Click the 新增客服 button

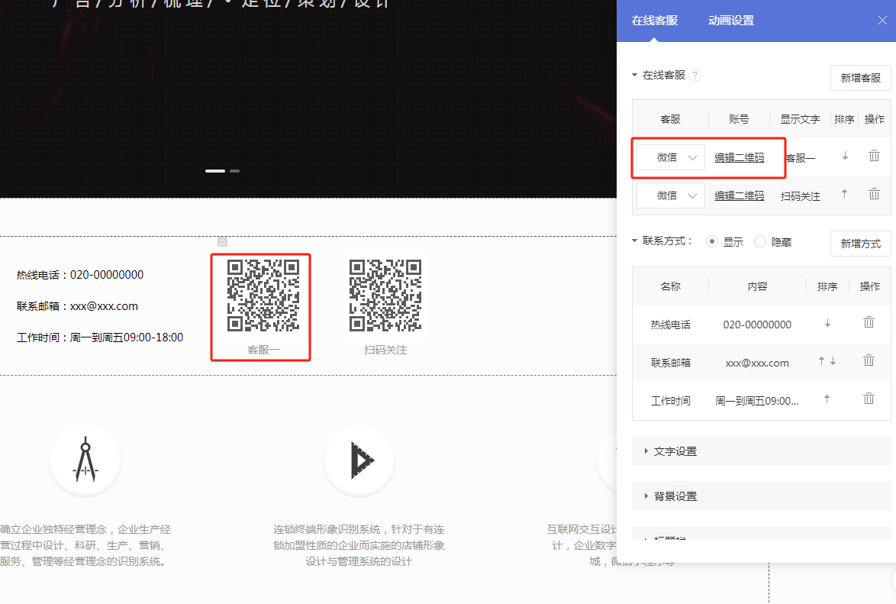pyautogui.click(x=861, y=78)
